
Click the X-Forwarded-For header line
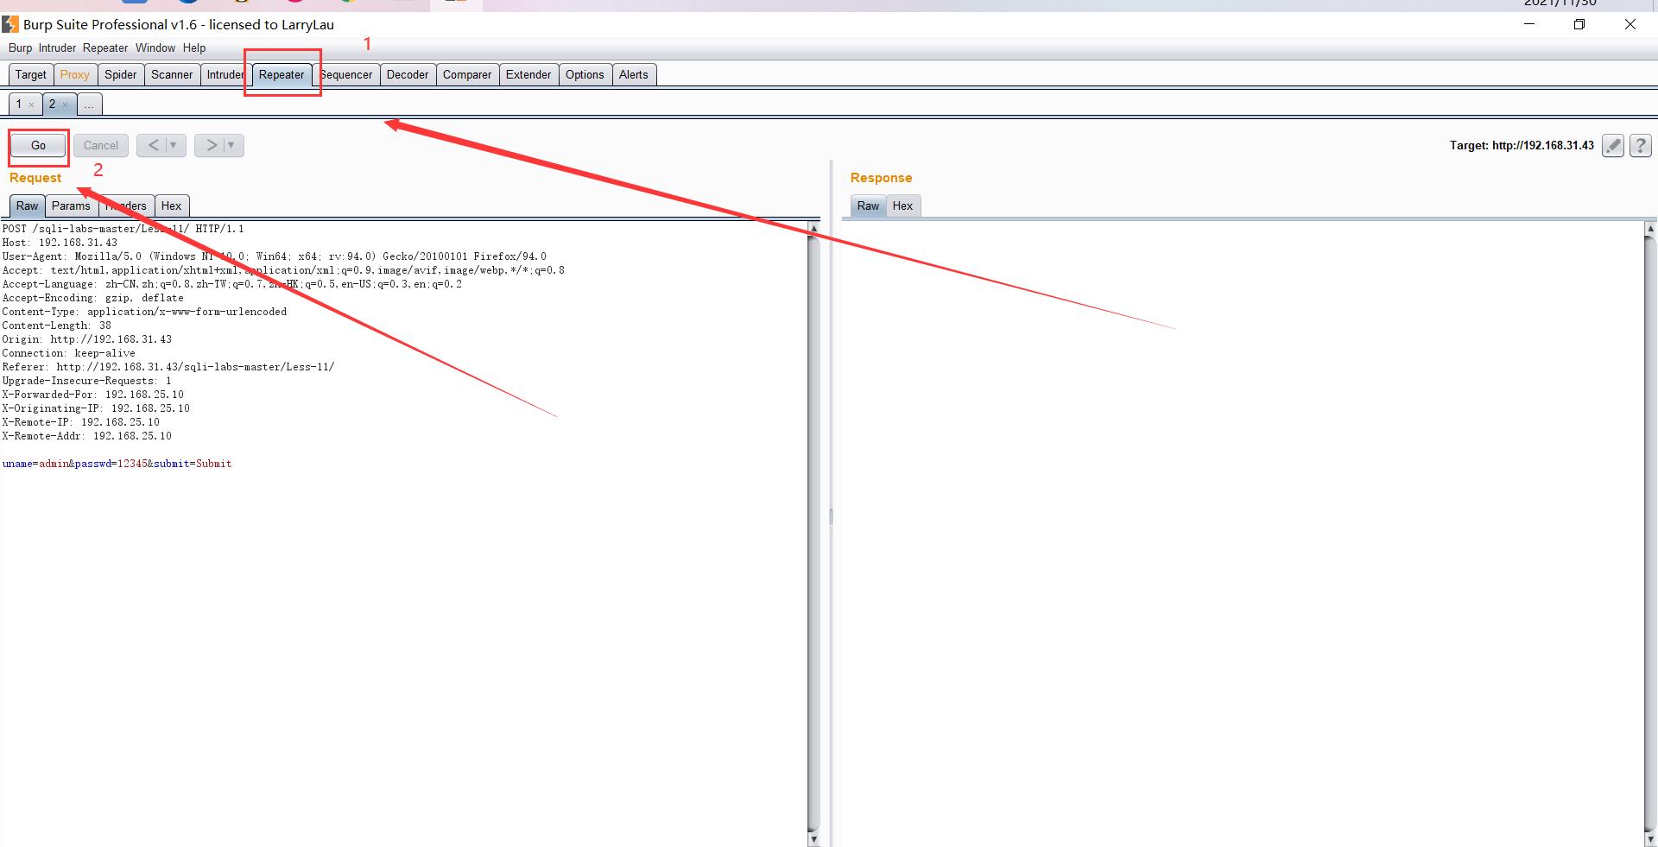pyautogui.click(x=92, y=395)
